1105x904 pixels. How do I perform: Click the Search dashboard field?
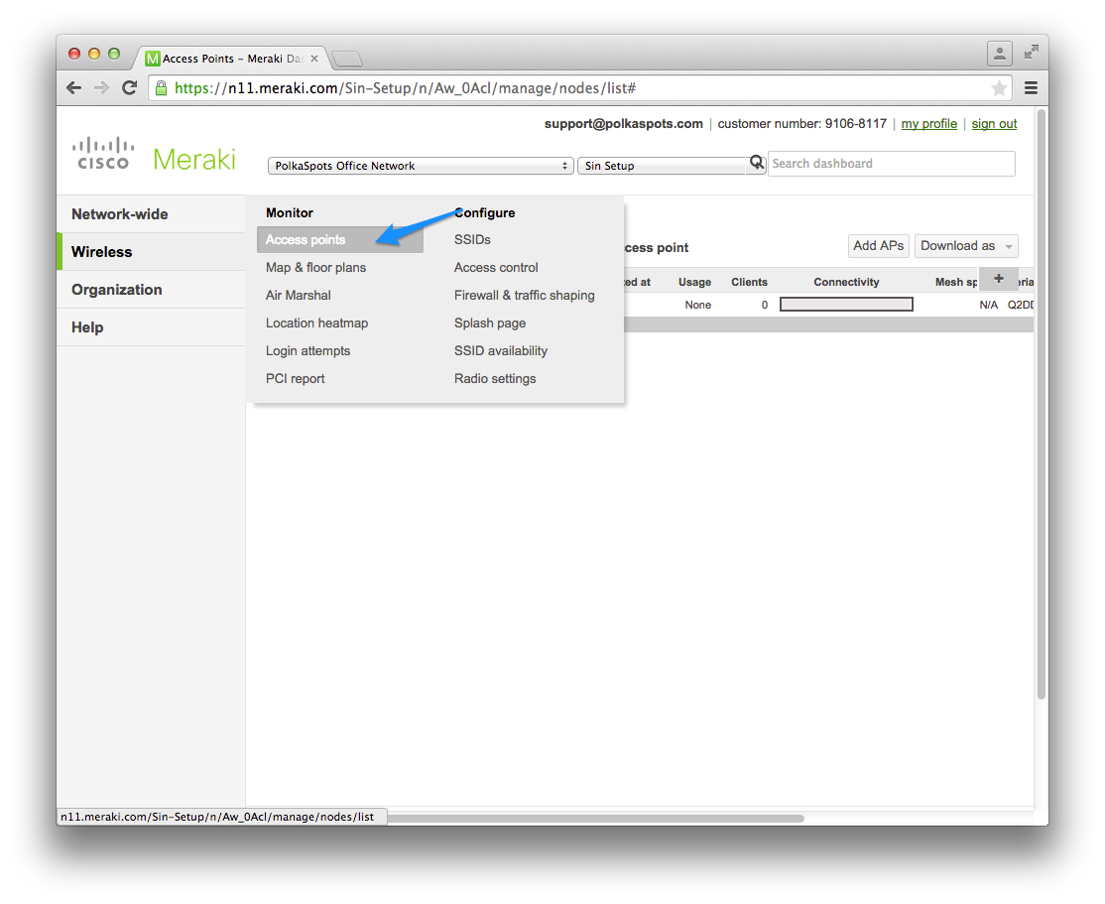tap(892, 164)
